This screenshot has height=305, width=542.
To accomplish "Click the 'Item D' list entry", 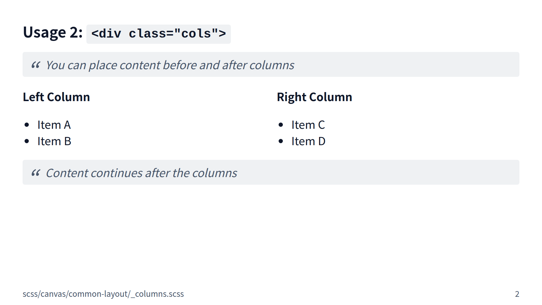I will pyautogui.click(x=308, y=141).
